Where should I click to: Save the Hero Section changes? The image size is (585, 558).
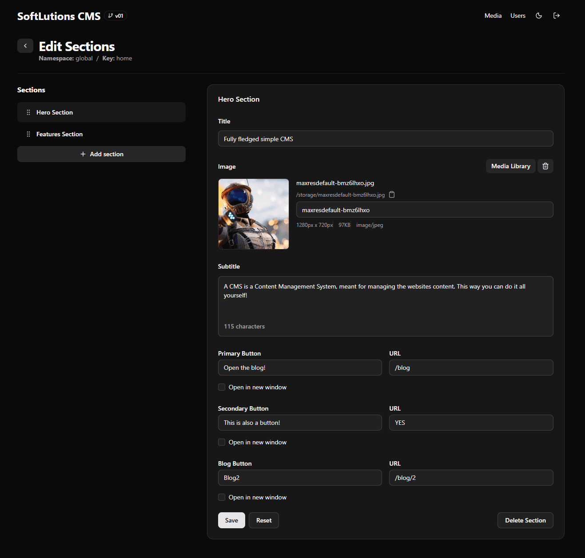coord(231,520)
